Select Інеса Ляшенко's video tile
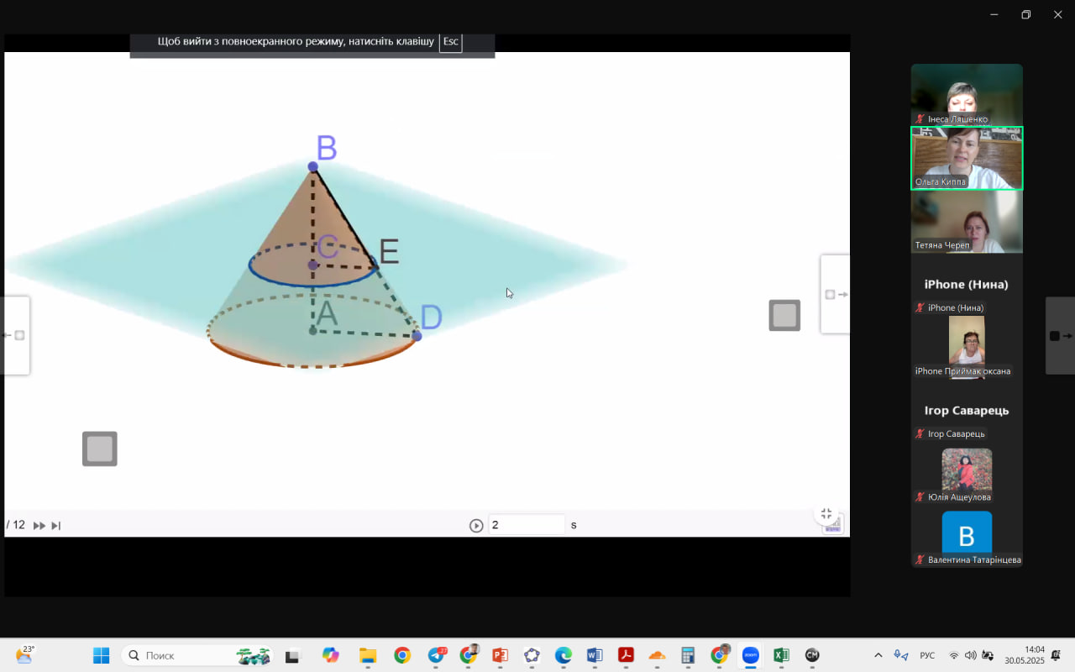This screenshot has height=672, width=1075. point(967,95)
